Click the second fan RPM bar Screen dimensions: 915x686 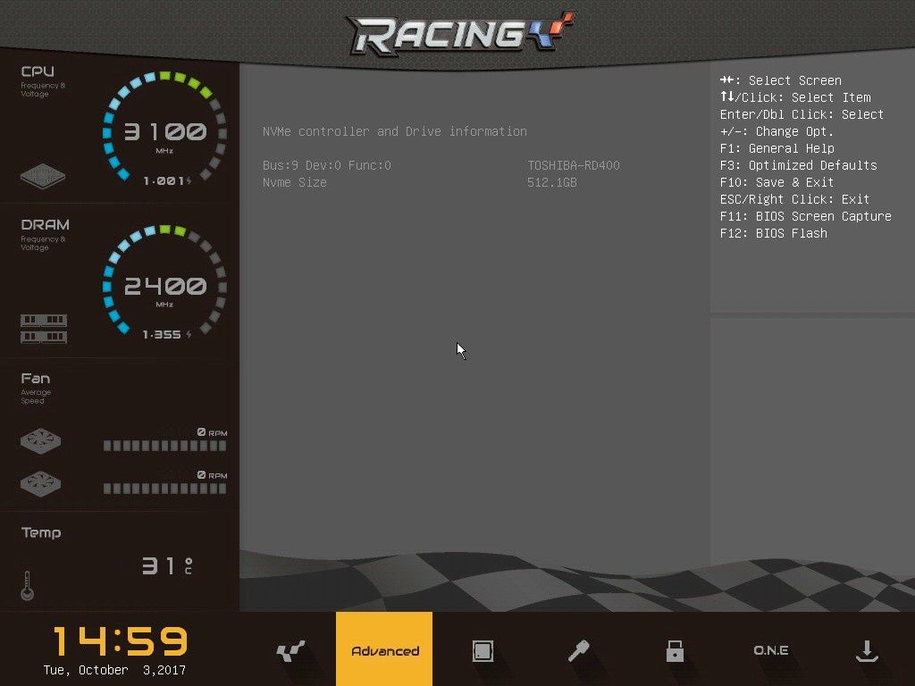click(164, 489)
